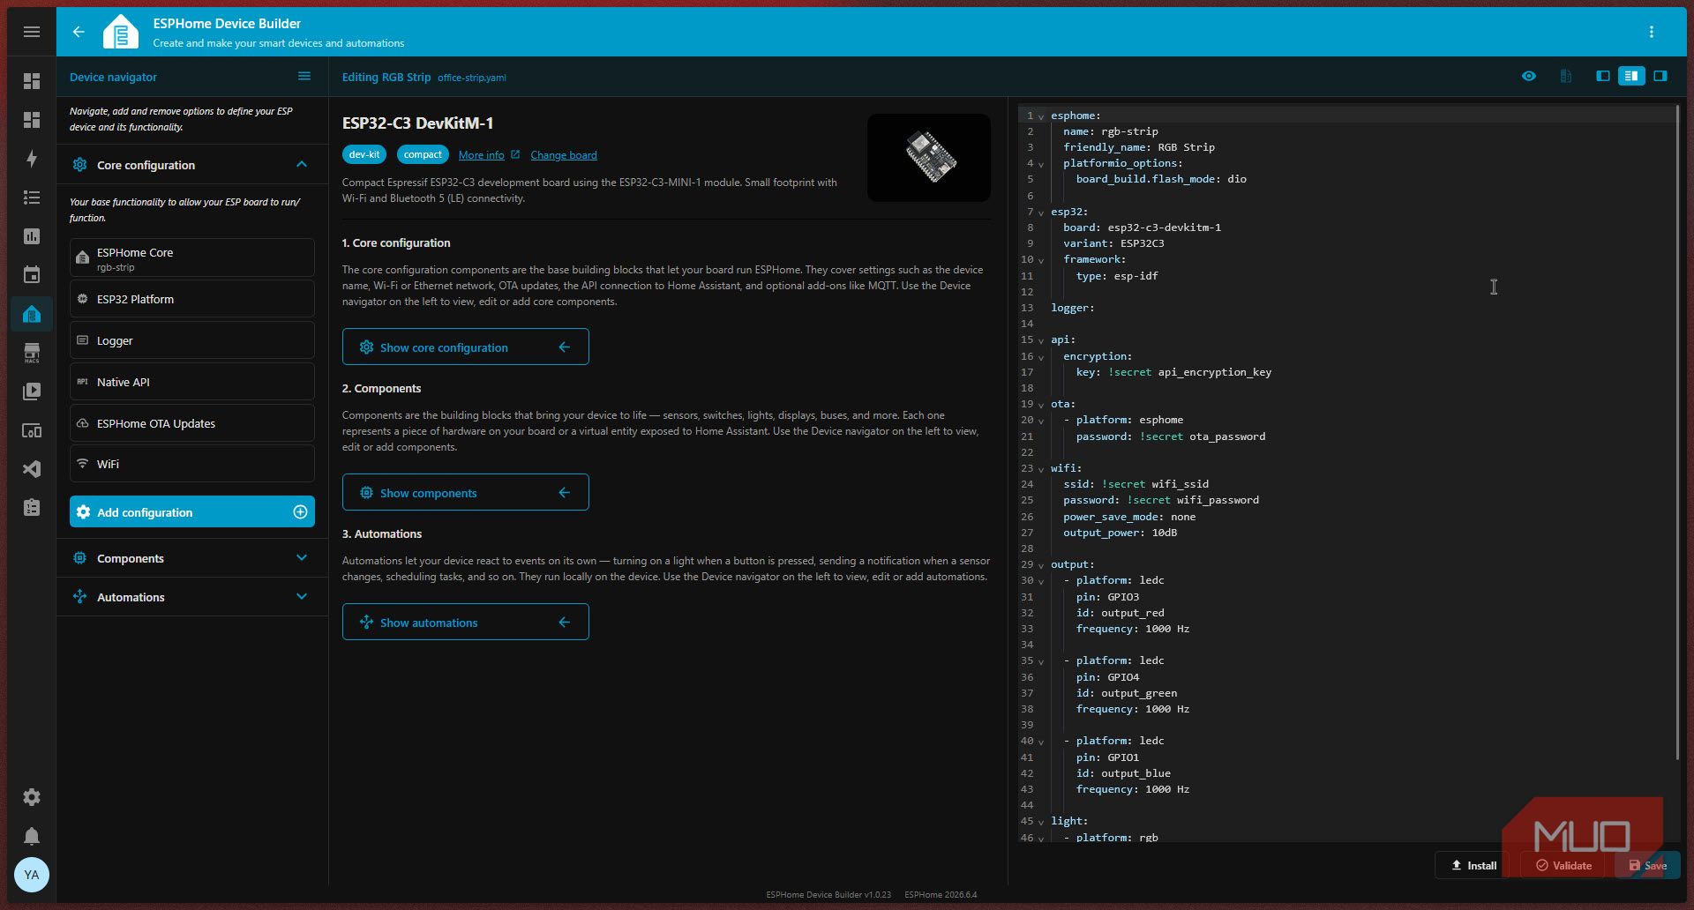Open the three-dot overflow menu
The height and width of the screenshot is (910, 1694).
point(1652,32)
